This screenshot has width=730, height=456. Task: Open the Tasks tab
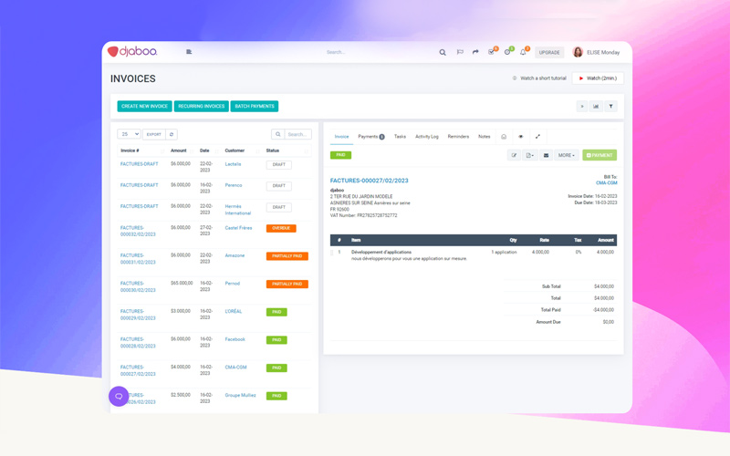400,137
